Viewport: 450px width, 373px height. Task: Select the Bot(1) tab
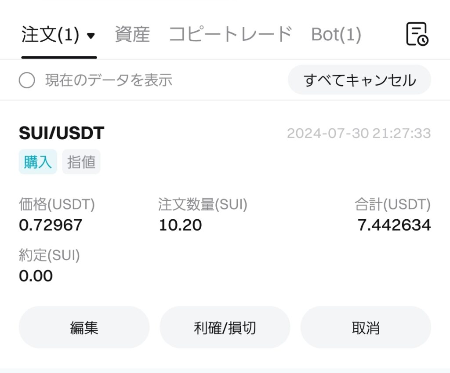pos(336,34)
